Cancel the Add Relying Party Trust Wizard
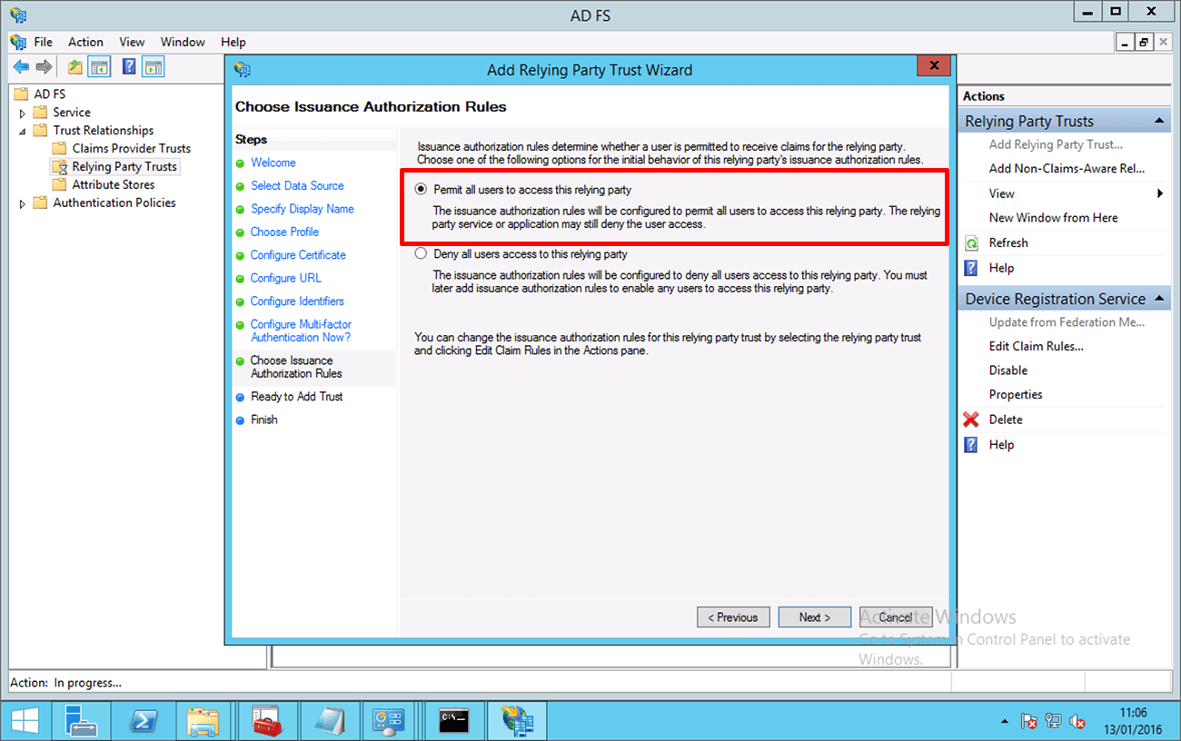The height and width of the screenshot is (741, 1181). pyautogui.click(x=896, y=617)
